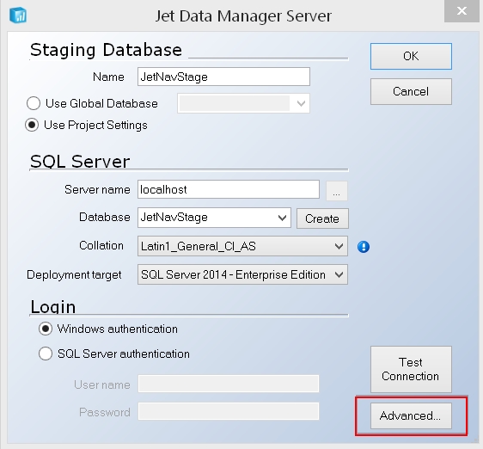This screenshot has width=483, height=449.
Task: Click into the Server name field
Action: pos(229,189)
